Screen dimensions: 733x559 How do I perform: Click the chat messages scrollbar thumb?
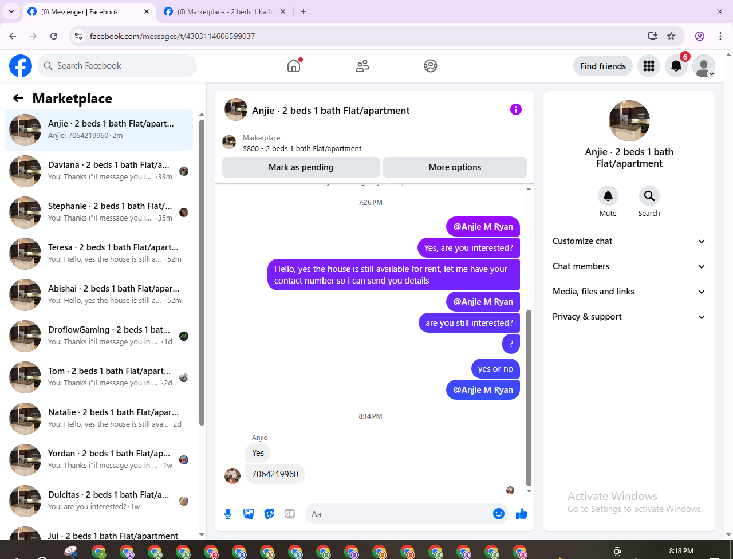point(529,397)
